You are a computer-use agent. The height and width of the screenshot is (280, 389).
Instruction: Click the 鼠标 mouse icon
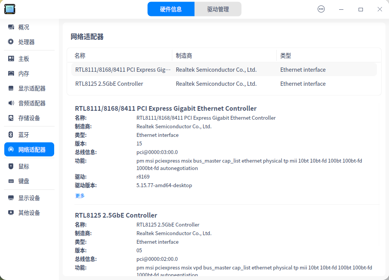coord(11,166)
